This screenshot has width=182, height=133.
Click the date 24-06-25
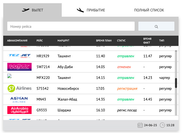pyautogui.click(x=150, y=125)
